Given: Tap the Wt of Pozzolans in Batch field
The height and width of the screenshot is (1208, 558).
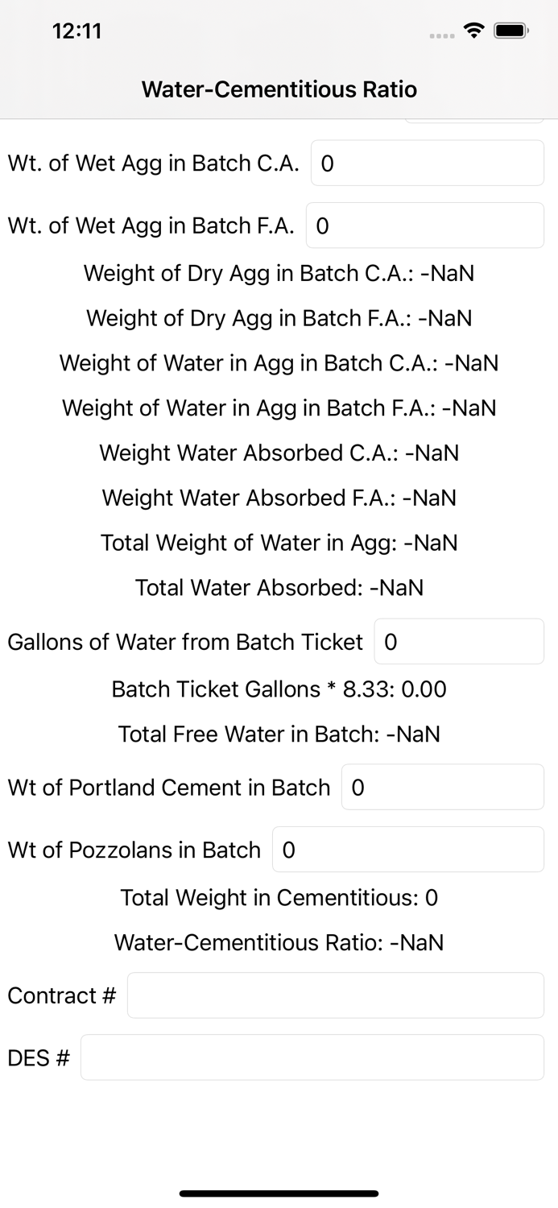Looking at the screenshot, I should click(x=407, y=850).
